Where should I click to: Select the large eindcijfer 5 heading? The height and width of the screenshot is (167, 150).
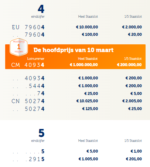point(41,133)
